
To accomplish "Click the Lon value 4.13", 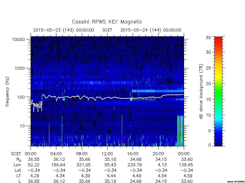I will (x=163, y=165).
